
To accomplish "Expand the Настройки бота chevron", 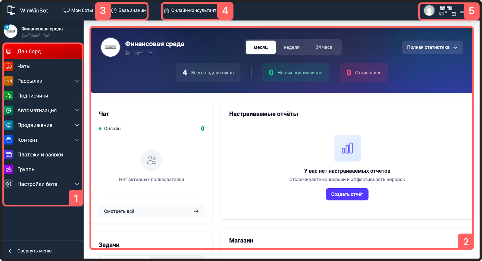I will (77, 184).
